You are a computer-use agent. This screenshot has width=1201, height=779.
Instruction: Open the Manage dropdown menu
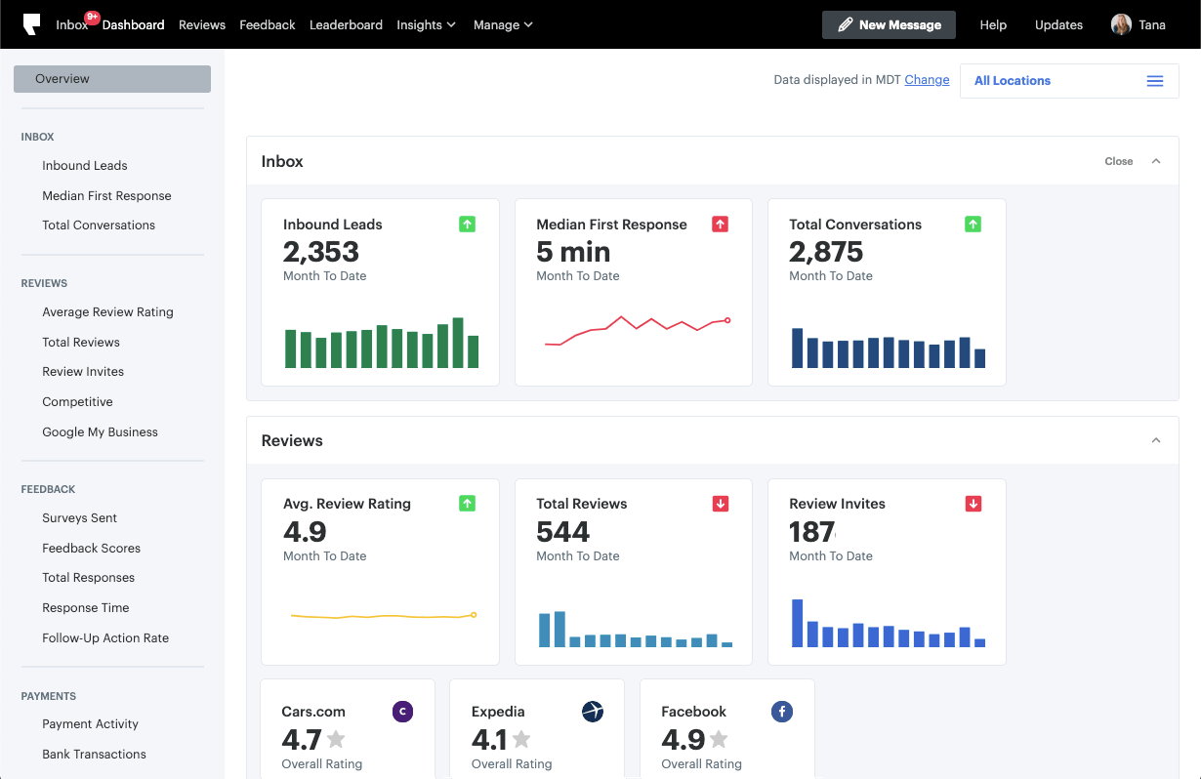pos(503,24)
